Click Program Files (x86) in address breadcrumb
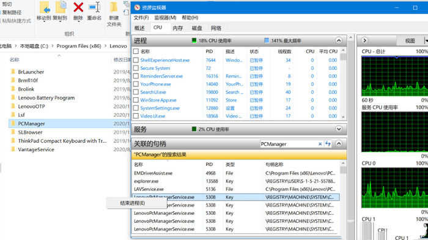The height and width of the screenshot is (240, 428). 79,46
